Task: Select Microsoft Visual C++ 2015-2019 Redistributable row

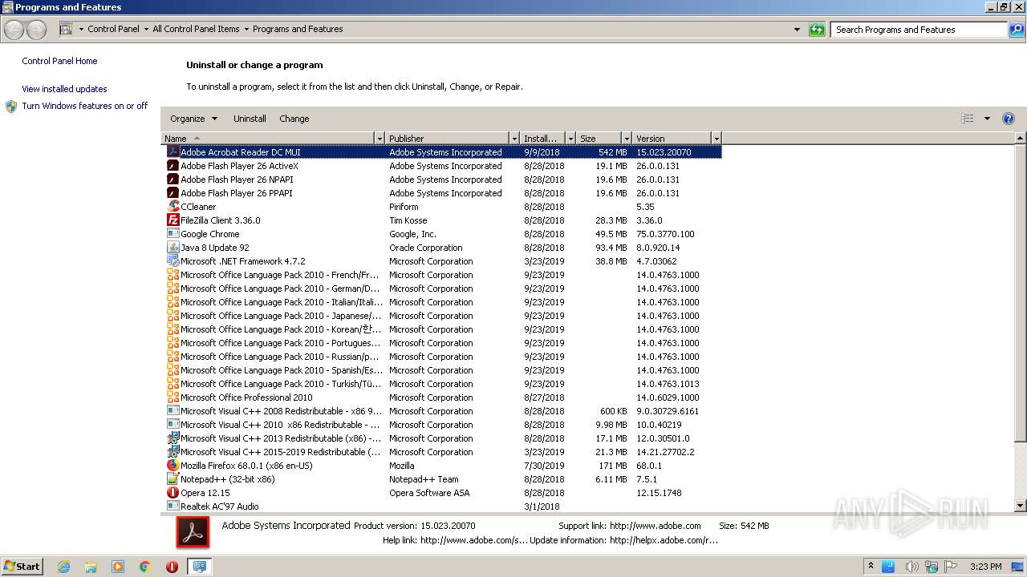Action: pos(443,452)
